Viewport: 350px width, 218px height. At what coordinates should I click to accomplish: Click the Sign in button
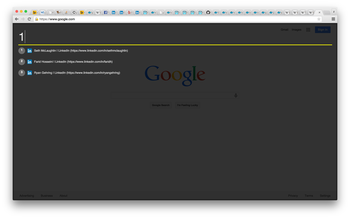point(323,30)
